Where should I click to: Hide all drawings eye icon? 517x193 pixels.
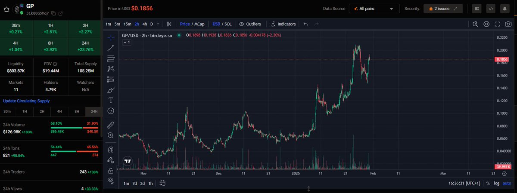pos(111,180)
